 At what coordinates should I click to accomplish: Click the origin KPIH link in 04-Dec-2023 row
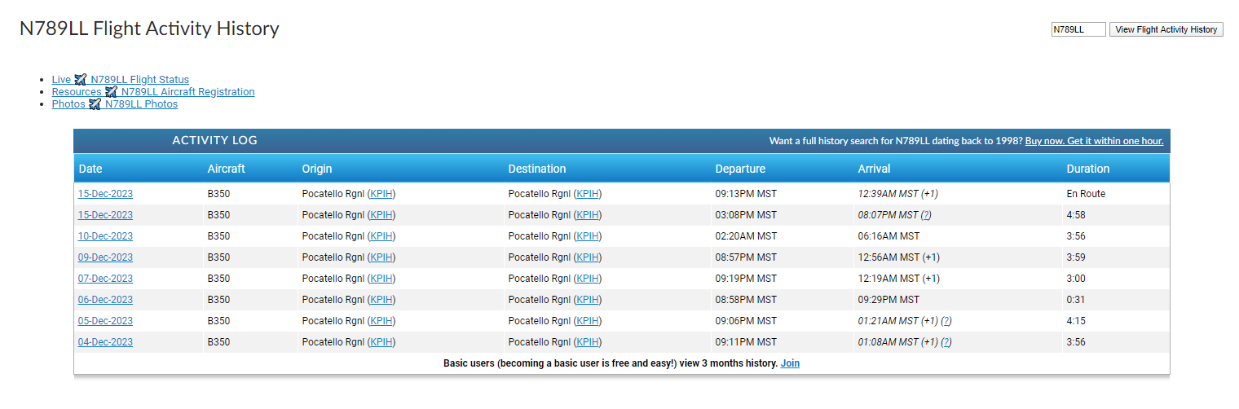click(381, 342)
